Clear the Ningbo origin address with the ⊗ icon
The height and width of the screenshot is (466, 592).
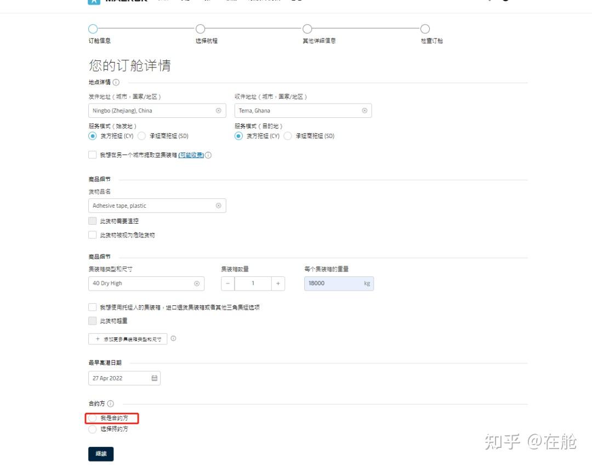tap(218, 110)
